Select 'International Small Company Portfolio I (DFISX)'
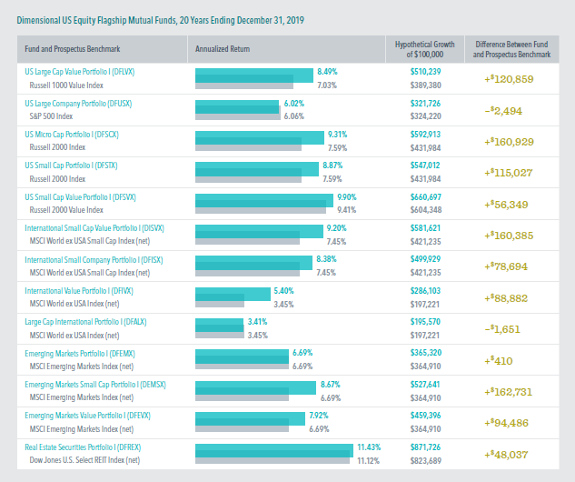The height and width of the screenshot is (482, 575). [x=94, y=260]
